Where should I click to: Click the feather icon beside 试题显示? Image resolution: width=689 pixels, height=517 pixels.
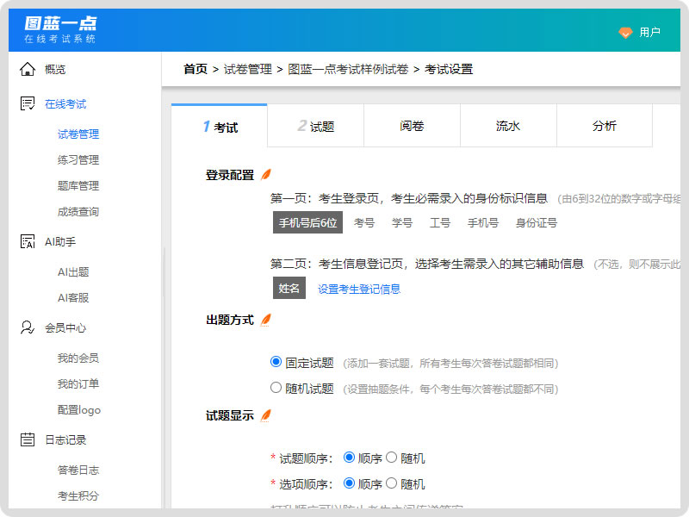pos(266,415)
